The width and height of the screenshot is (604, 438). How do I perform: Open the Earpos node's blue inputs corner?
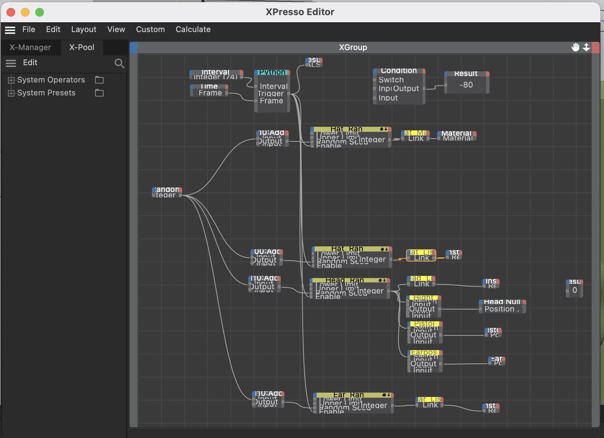click(410, 352)
